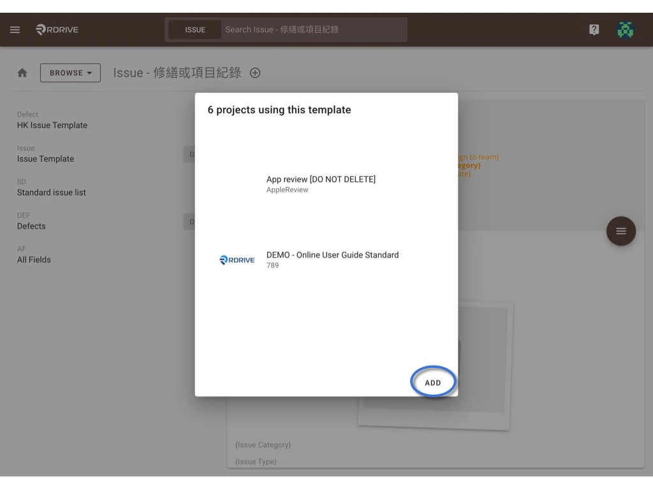Click the plus icon next to the page title

(254, 73)
